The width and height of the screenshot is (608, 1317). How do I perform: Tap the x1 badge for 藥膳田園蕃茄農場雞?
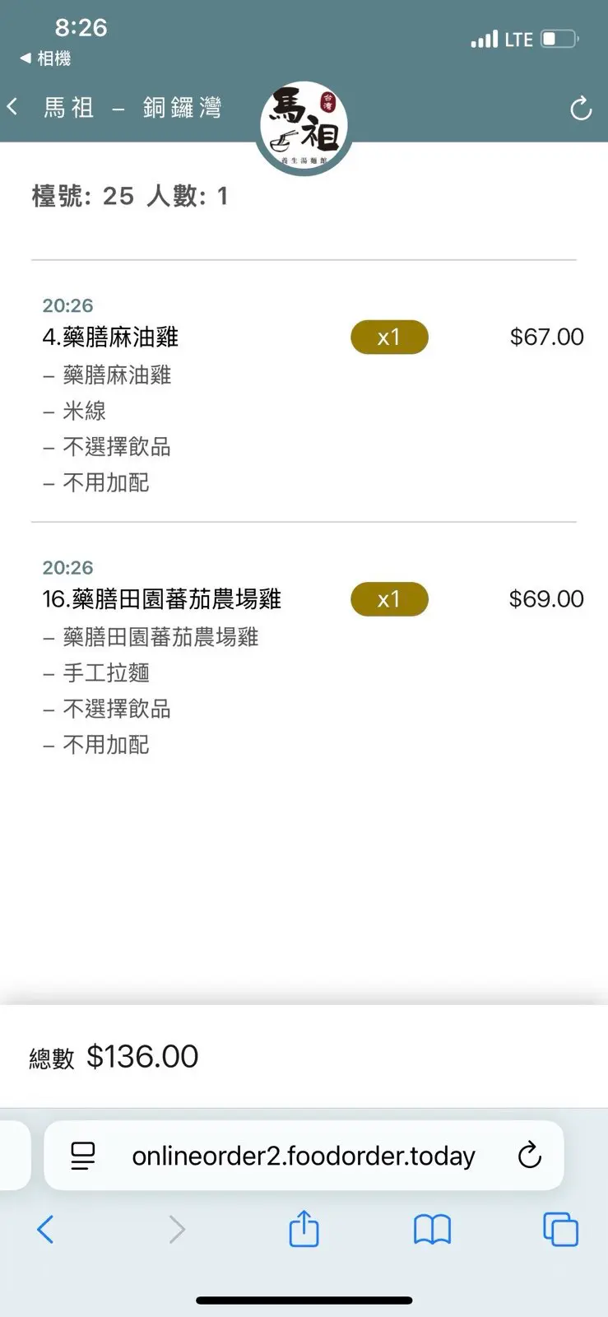point(389,599)
